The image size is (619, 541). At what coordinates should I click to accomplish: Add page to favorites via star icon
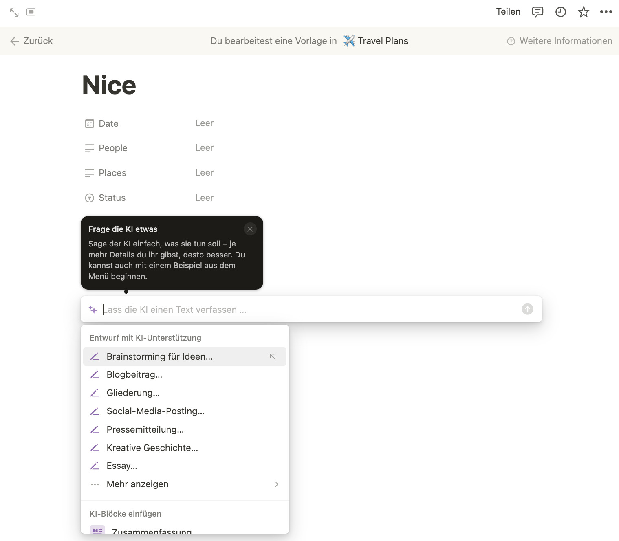click(584, 12)
